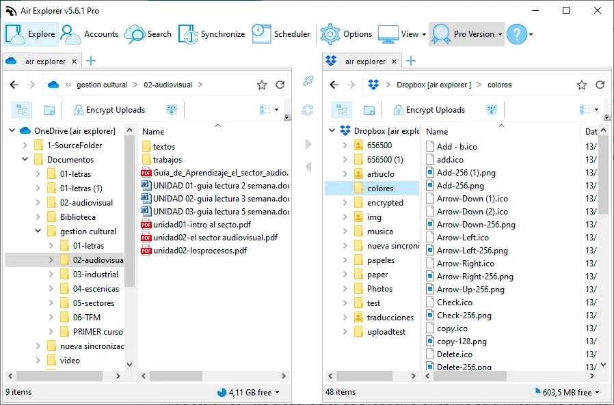
Task: Select 03-industrial folder in tree
Action: pyautogui.click(x=96, y=275)
